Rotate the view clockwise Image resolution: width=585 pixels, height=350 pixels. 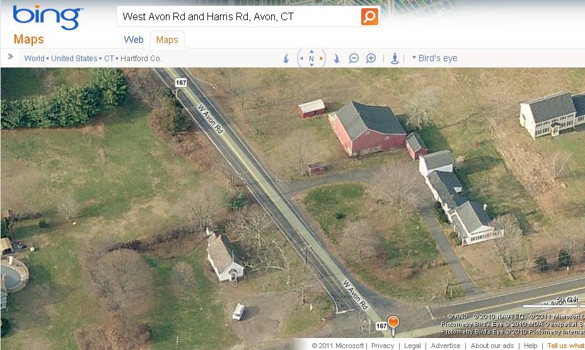(x=337, y=59)
